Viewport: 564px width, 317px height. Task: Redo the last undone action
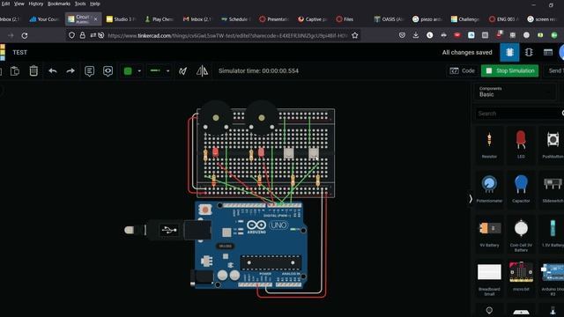[70, 70]
